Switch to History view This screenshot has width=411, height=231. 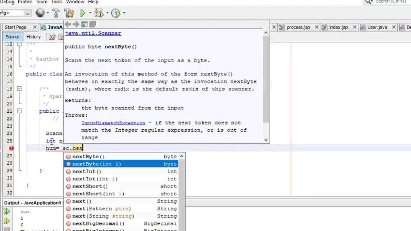tap(33, 37)
